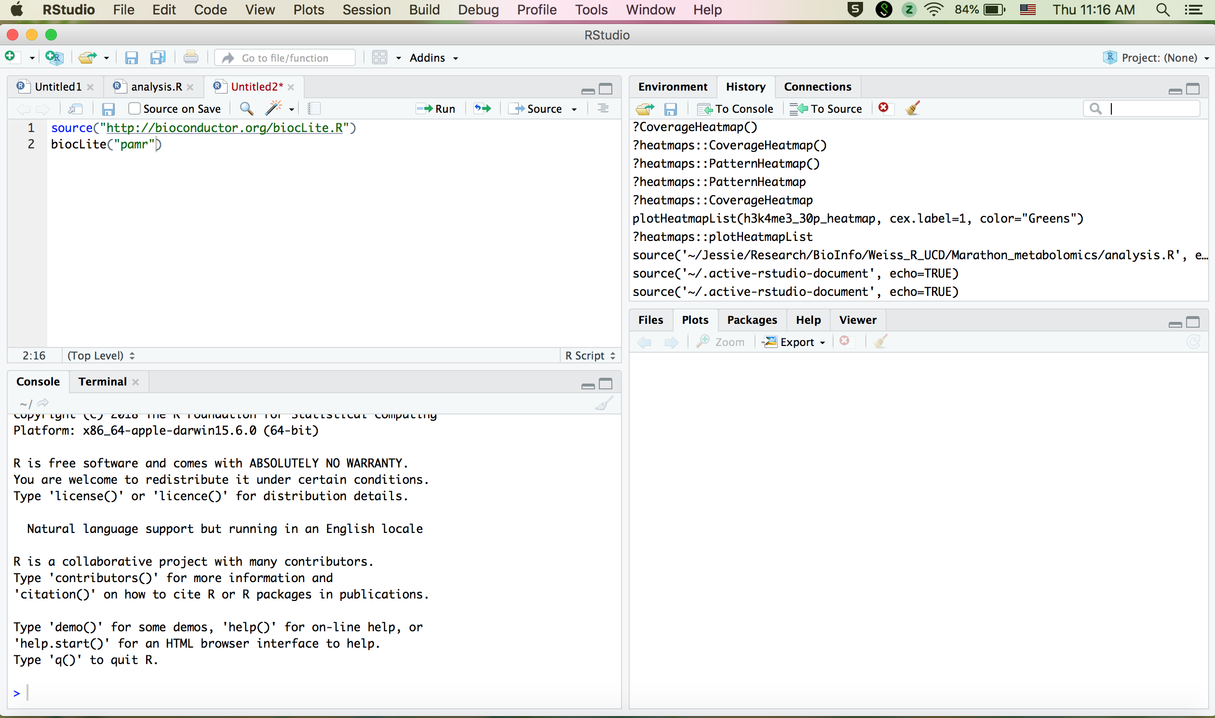Open the Project: (None) dropdown
Image resolution: width=1215 pixels, height=718 pixels.
1159,57
